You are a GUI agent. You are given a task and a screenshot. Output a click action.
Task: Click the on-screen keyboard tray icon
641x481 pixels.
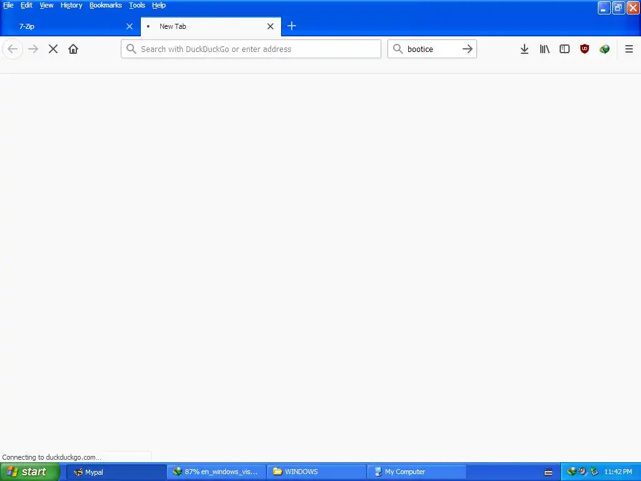[x=548, y=472]
